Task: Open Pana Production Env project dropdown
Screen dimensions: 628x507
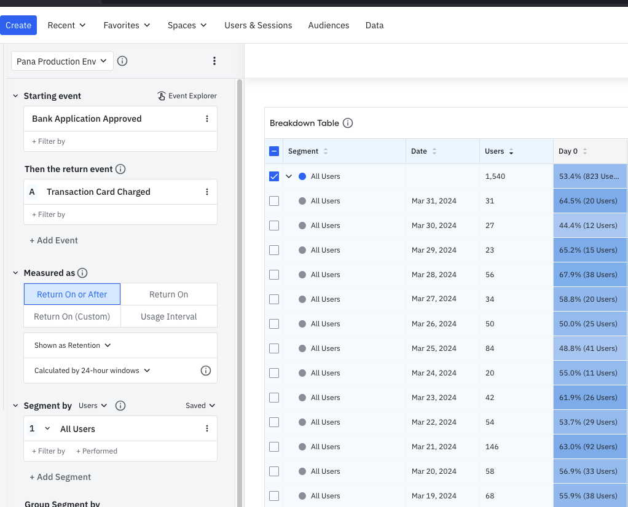Action: (x=62, y=61)
